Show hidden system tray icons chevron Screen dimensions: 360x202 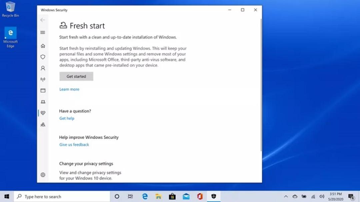click(x=286, y=196)
